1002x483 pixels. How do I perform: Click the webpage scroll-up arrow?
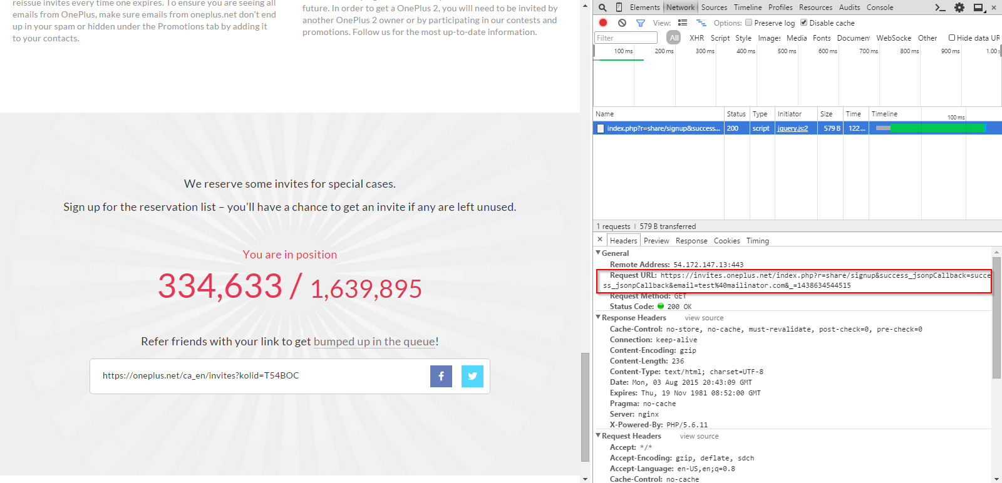(x=586, y=4)
